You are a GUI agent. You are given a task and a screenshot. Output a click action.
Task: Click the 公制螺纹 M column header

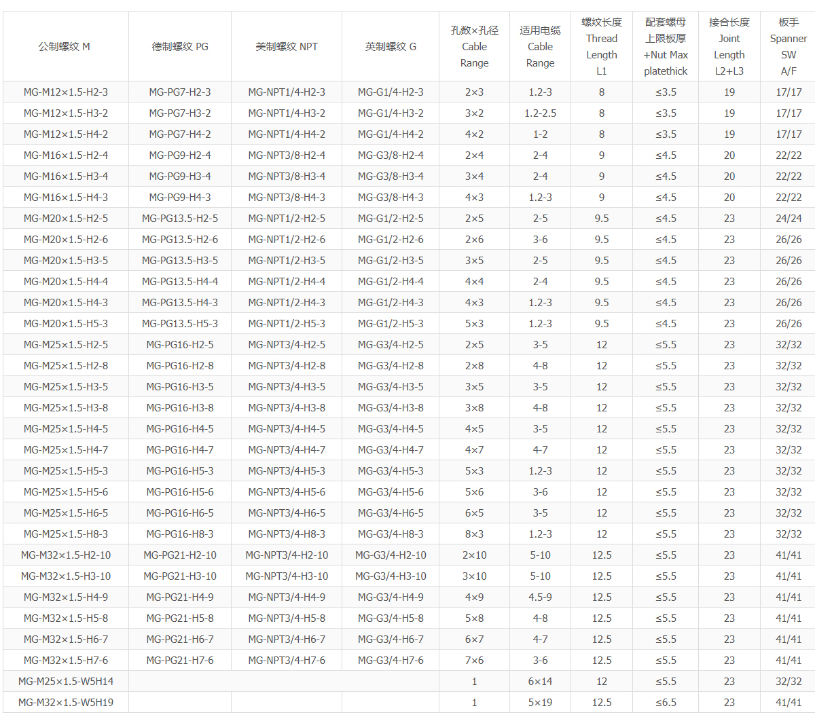[65, 47]
